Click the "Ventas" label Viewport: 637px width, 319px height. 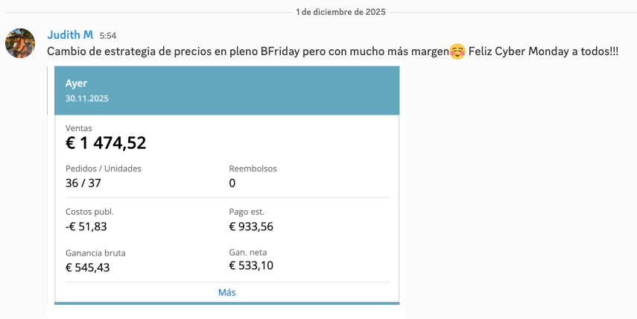[79, 128]
